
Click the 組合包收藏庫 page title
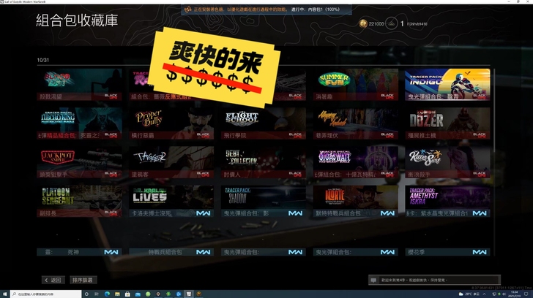click(77, 20)
